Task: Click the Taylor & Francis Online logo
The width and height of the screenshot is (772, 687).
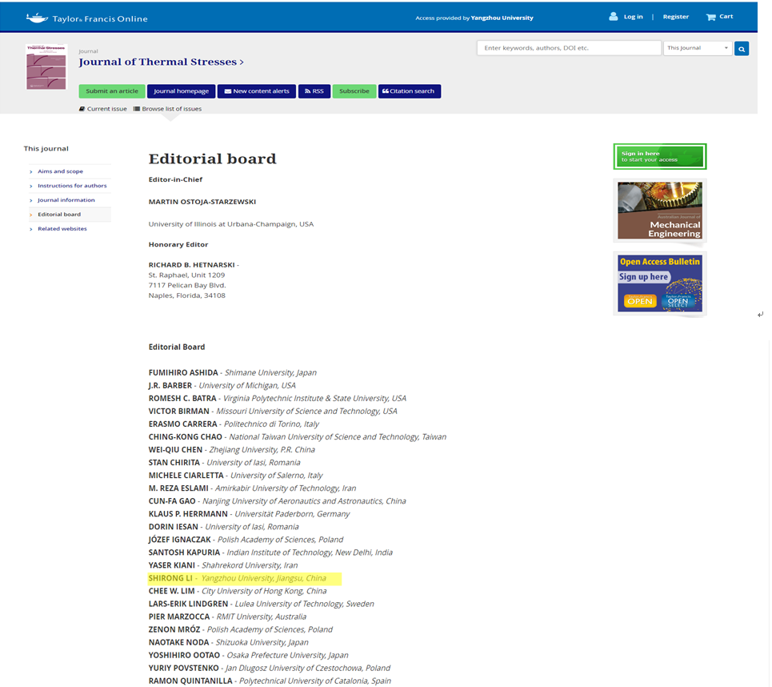Action: tap(86, 18)
